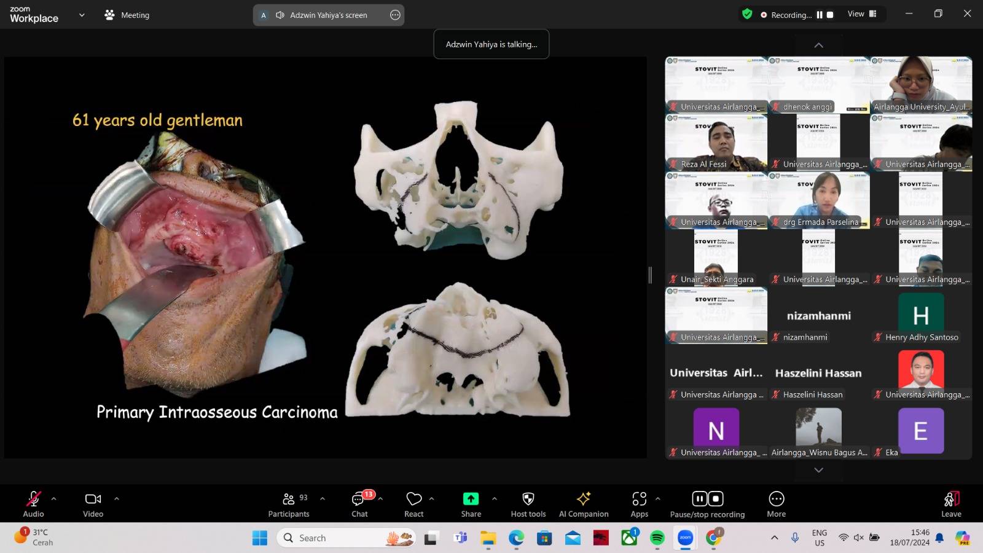Pause recording from top bar indicator
983x553 pixels.
pos(820,15)
